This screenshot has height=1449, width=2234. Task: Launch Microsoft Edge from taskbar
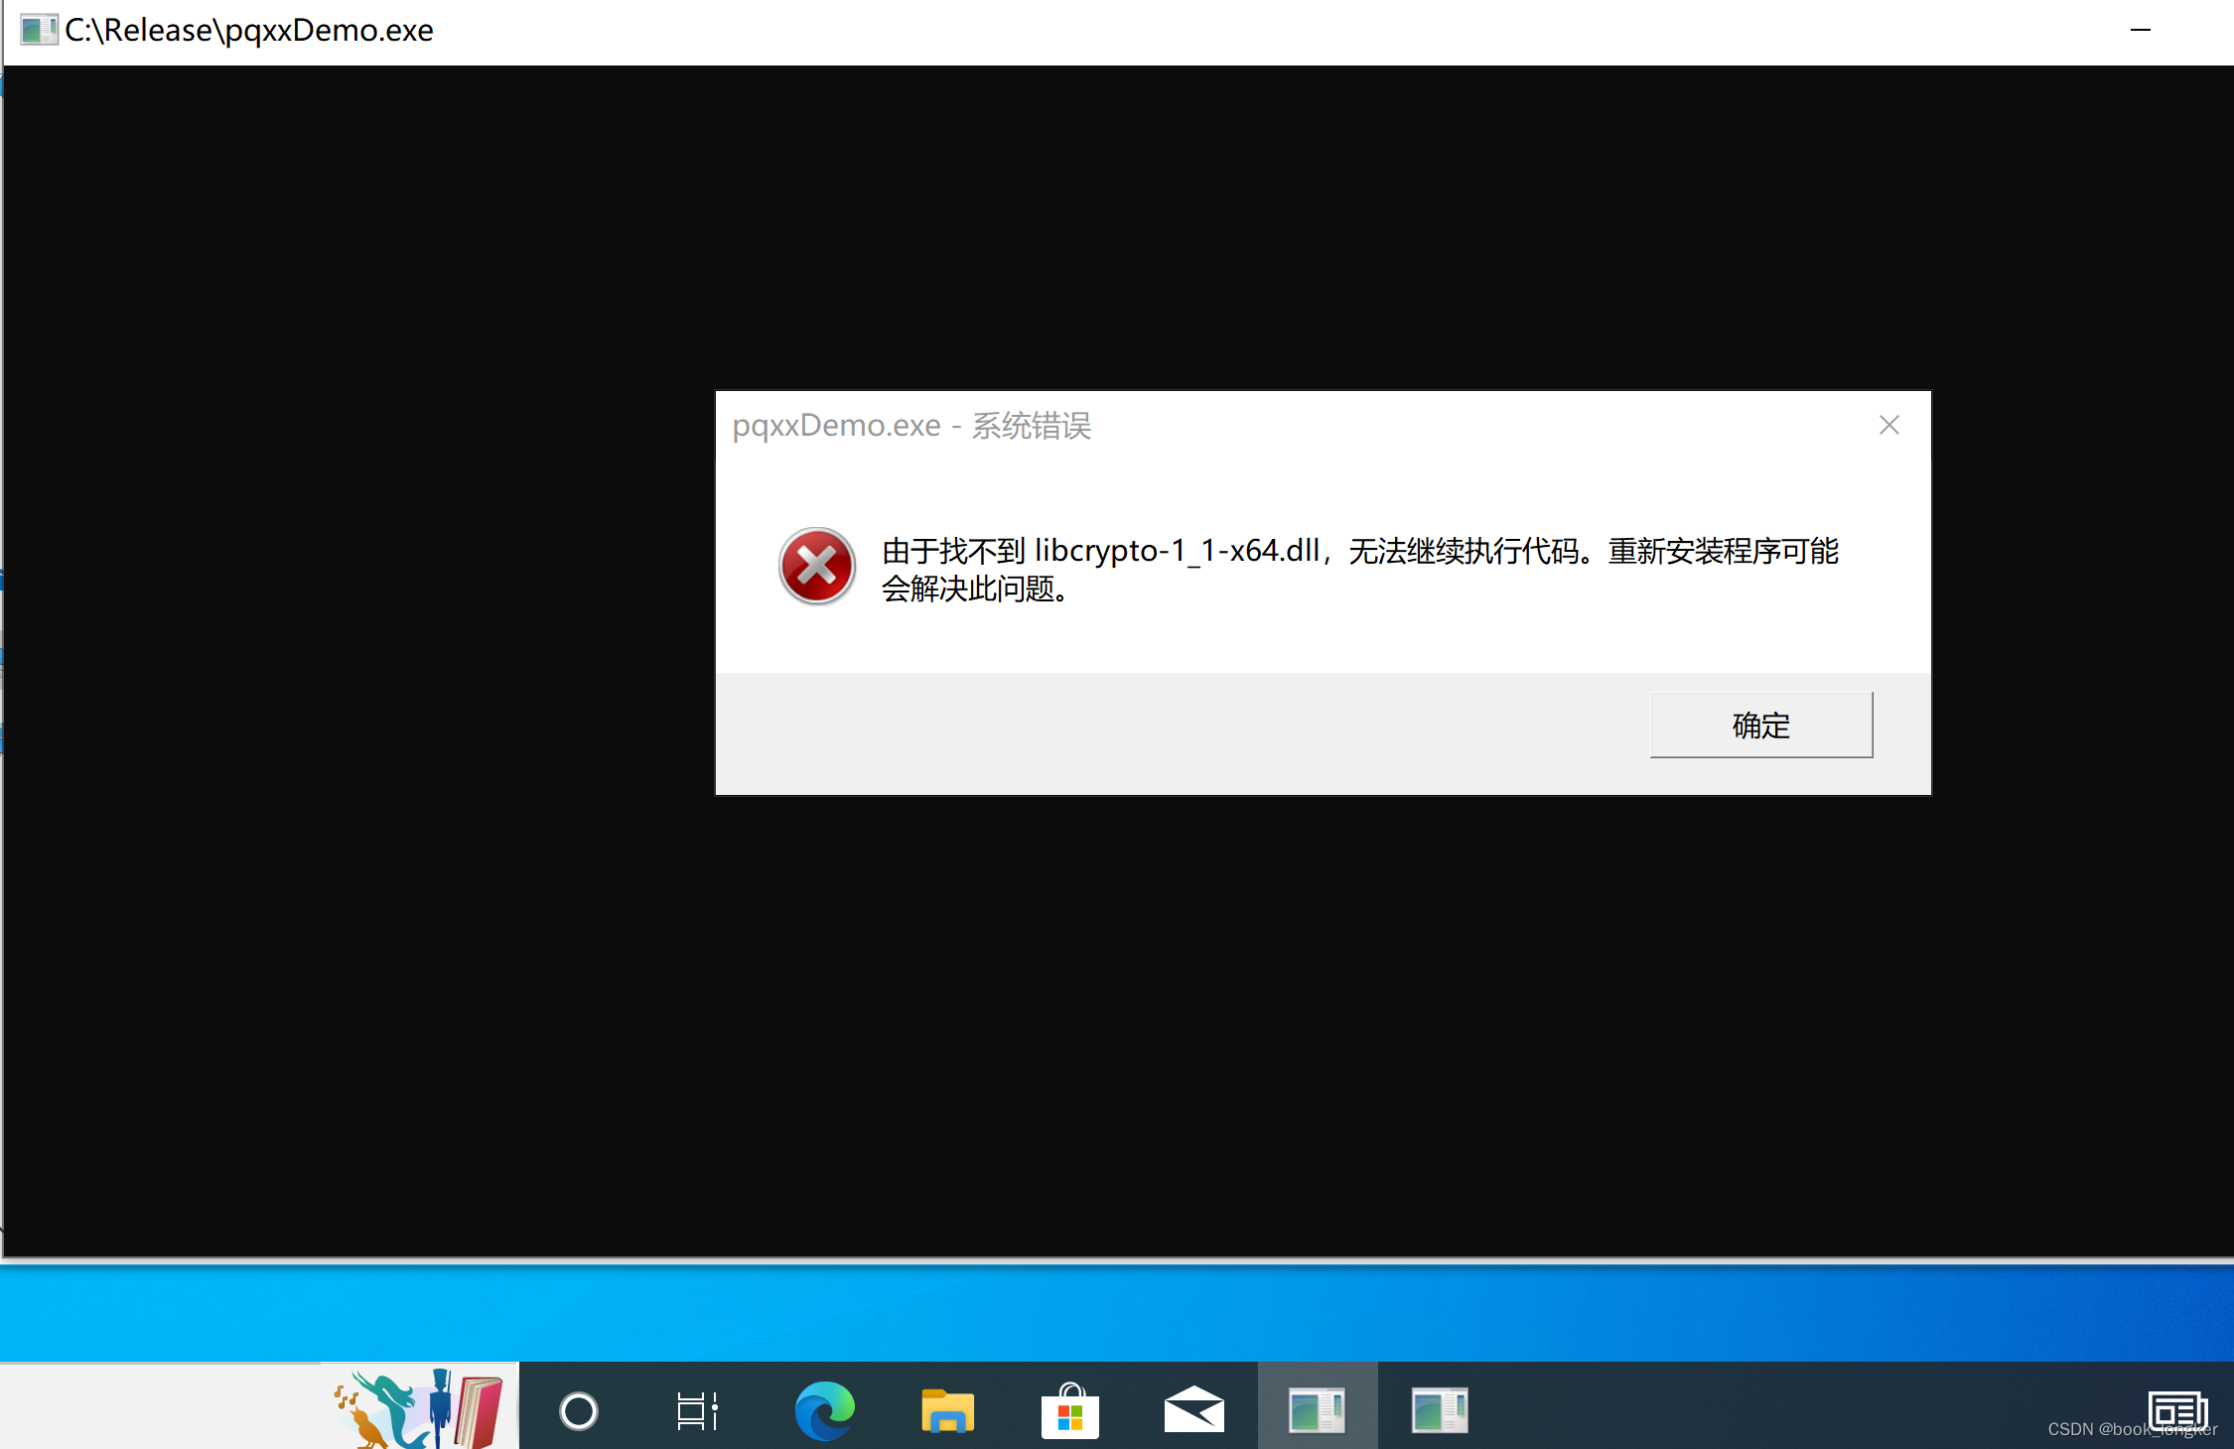824,1410
